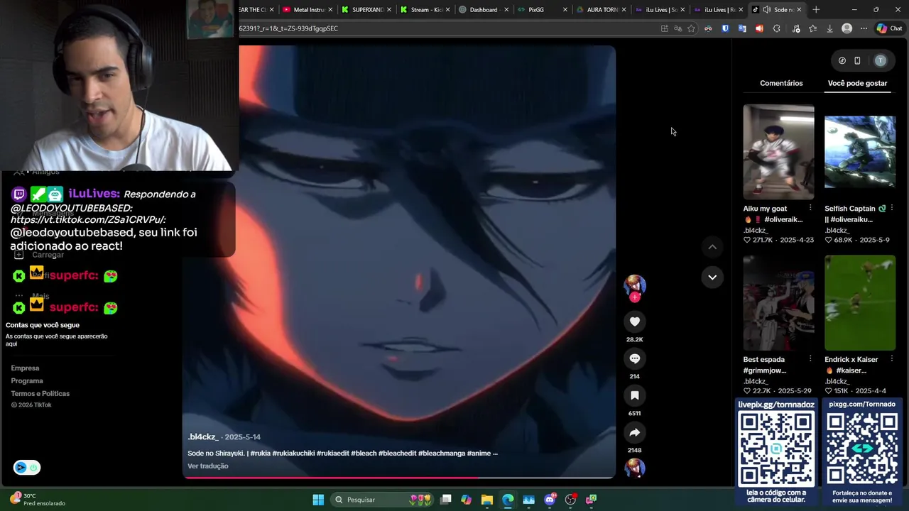Open the Google Translate extension icon
Image resolution: width=909 pixels, height=511 pixels.
click(742, 28)
